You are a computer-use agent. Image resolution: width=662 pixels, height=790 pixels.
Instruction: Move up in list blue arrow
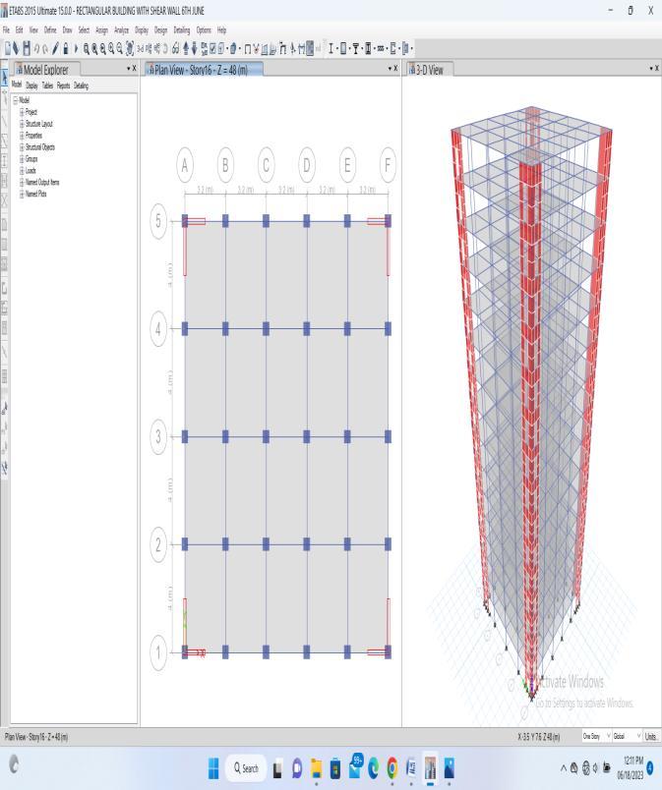186,48
